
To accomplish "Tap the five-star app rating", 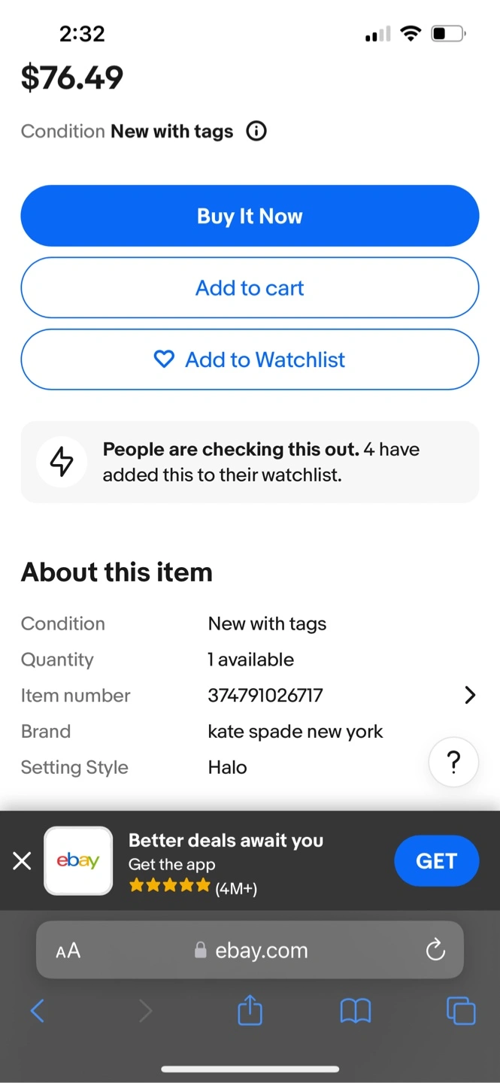I will click(170, 886).
